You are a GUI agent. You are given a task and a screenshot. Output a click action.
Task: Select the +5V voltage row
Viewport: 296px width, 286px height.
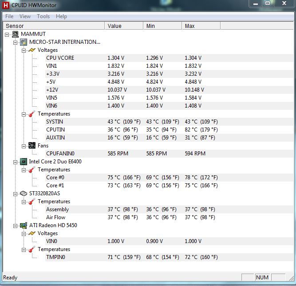[x=170, y=82]
